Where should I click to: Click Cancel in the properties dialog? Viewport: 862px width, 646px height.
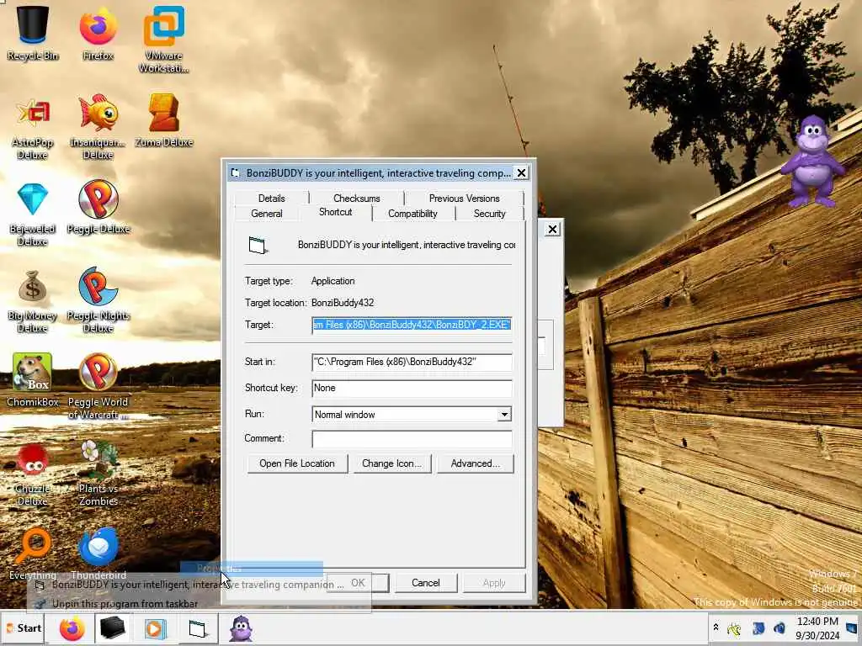coord(425,583)
